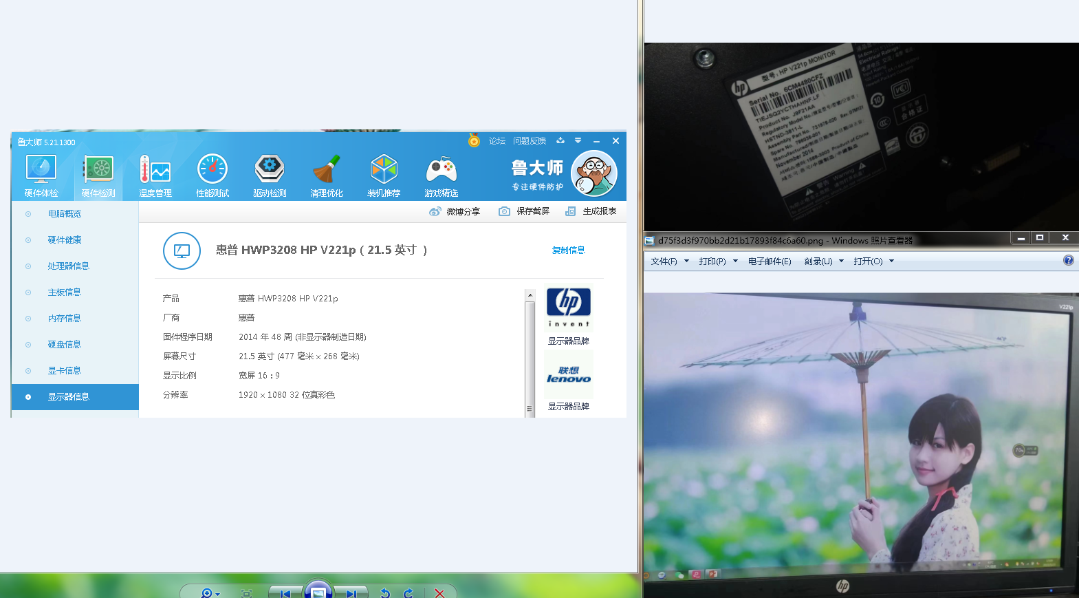Click the report icon for 生成报表

[x=570, y=211]
